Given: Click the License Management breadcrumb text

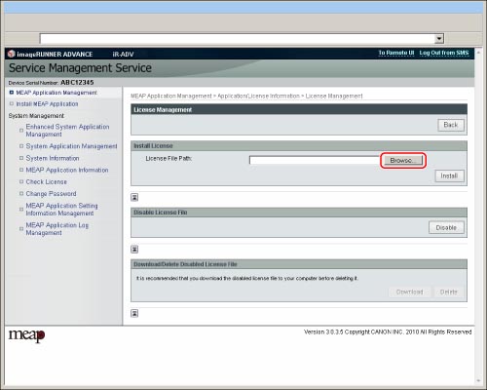Looking at the screenshot, I should pos(334,97).
